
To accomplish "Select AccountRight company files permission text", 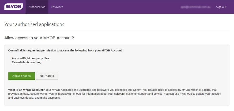I will point(31,58).
